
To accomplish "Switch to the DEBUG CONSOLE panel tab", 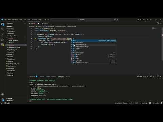I will (x=51, y=77).
